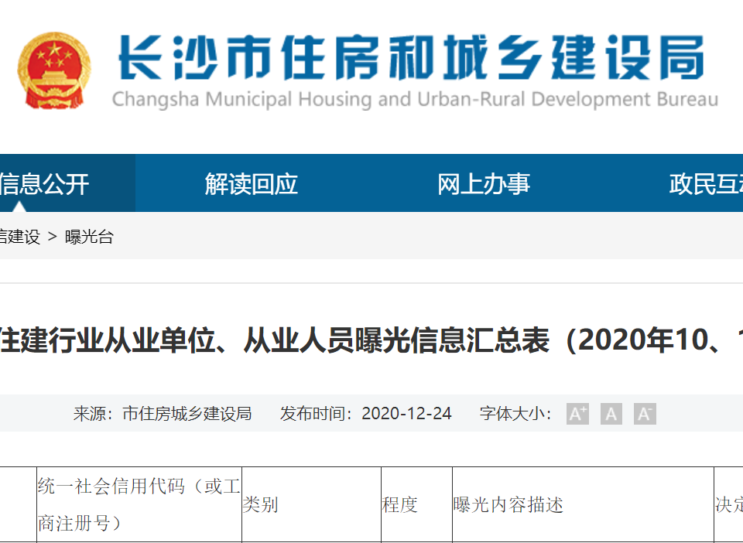Go to the 网上办事 section
The height and width of the screenshot is (543, 743).
pos(484,184)
